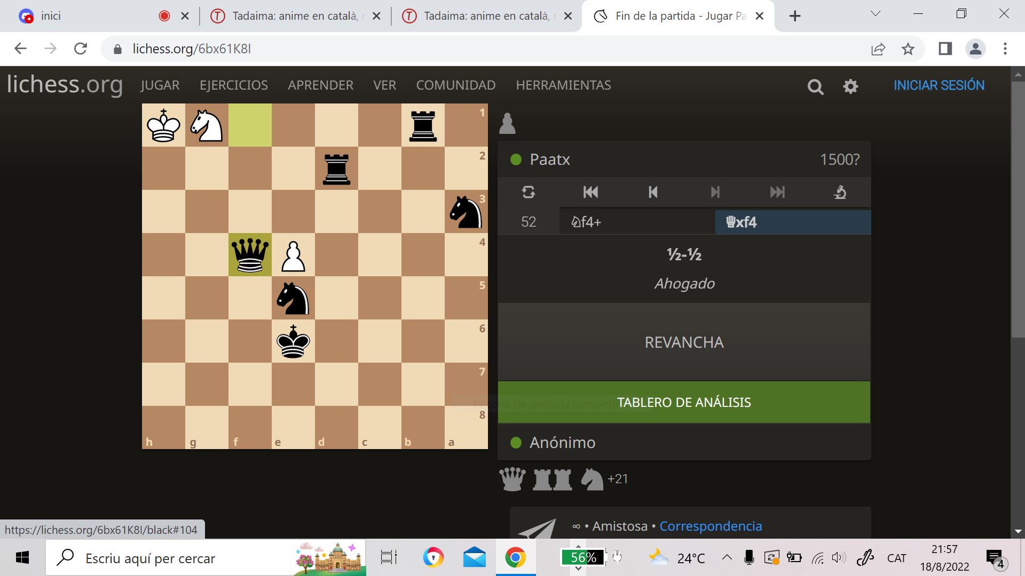Select the black knight on a3
Viewport: 1025px width, 576px height.
coord(466,212)
